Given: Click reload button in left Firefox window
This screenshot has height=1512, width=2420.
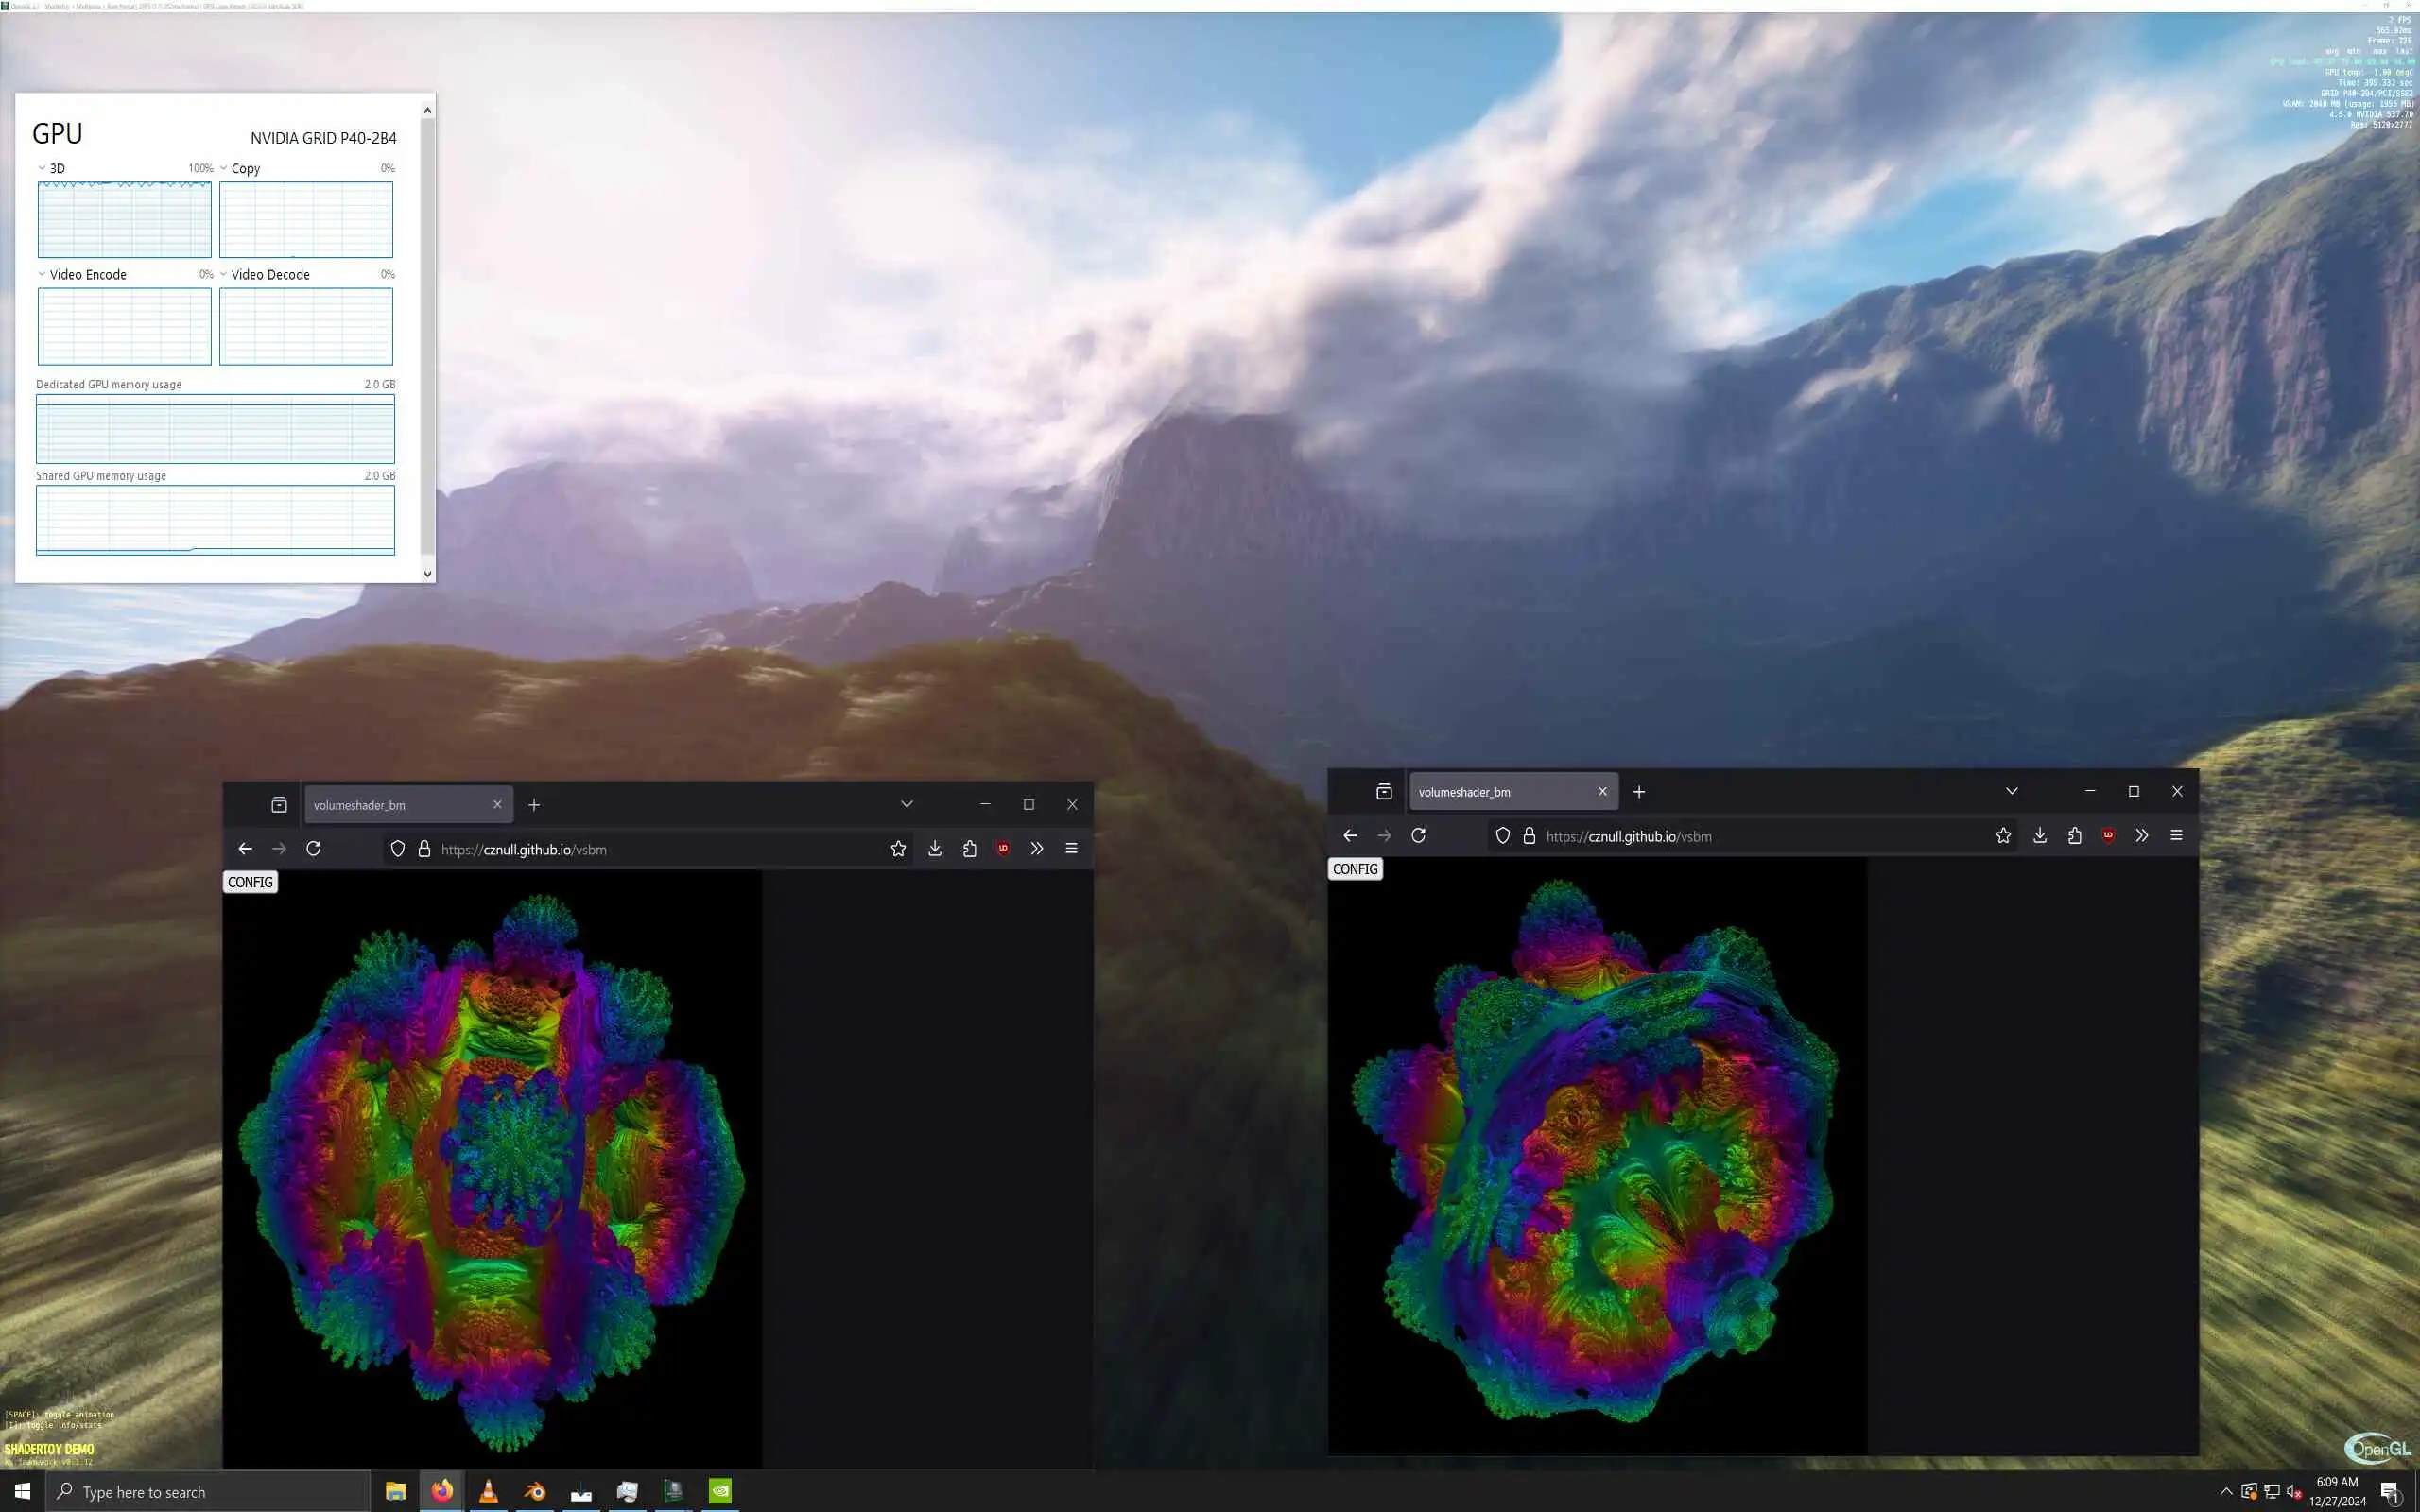Looking at the screenshot, I should coord(313,848).
